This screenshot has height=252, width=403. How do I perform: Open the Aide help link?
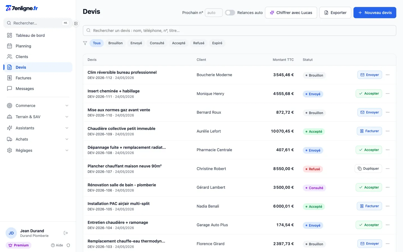[x=57, y=245]
